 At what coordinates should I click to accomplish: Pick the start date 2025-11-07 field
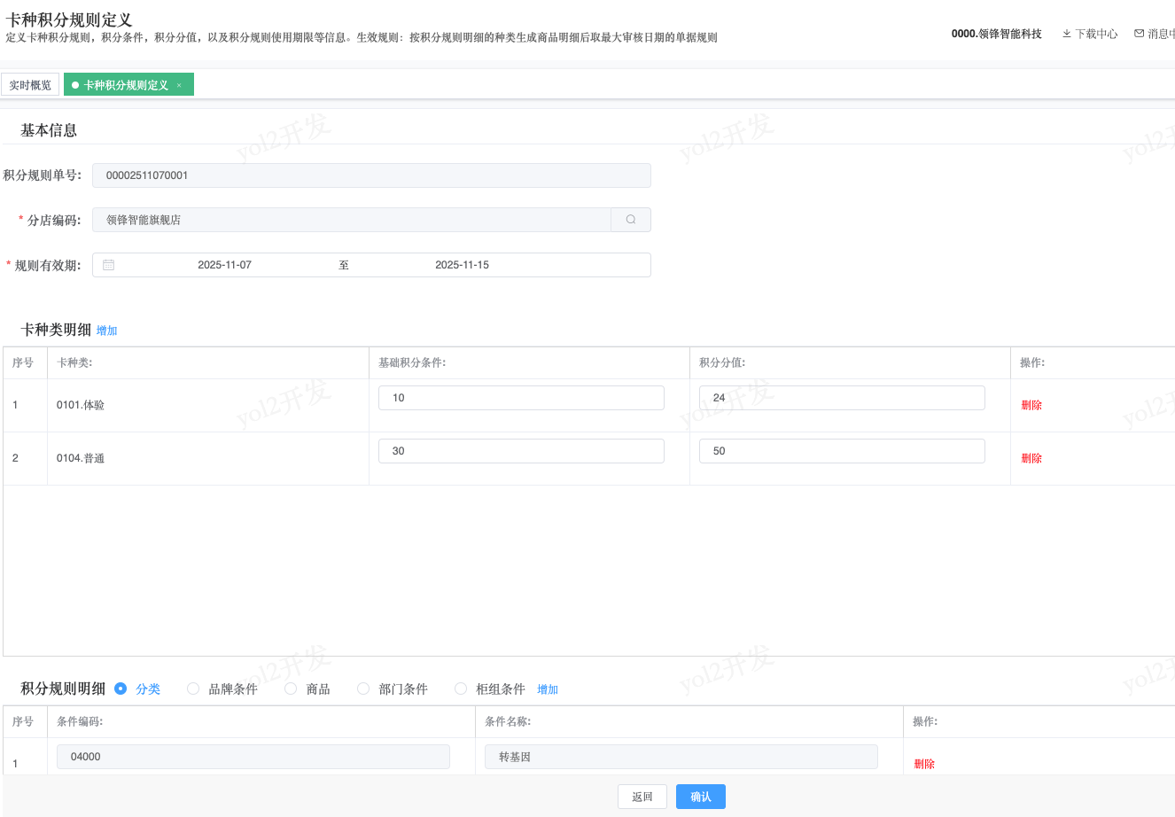tap(224, 265)
